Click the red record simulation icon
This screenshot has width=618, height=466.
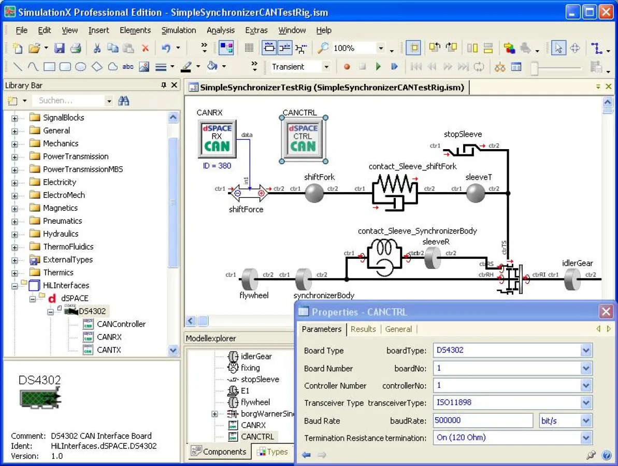[347, 67]
